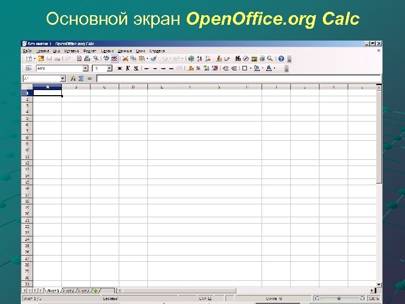Open Font Color dropdown arrow
Screen dimensions: 405x304
(x=274, y=69)
